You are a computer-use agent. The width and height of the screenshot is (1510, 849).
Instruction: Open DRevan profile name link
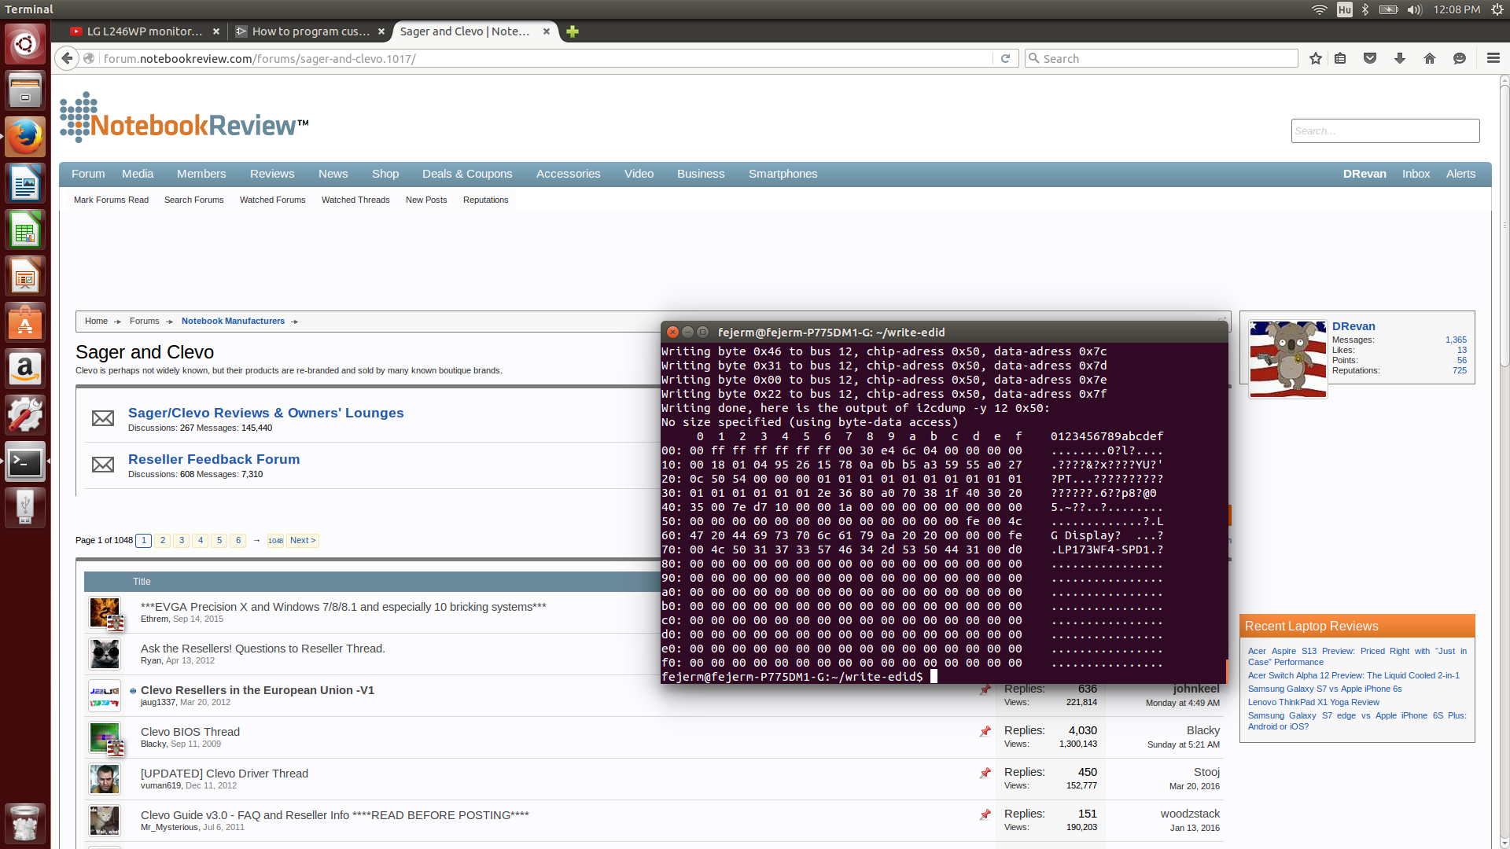(x=1353, y=326)
